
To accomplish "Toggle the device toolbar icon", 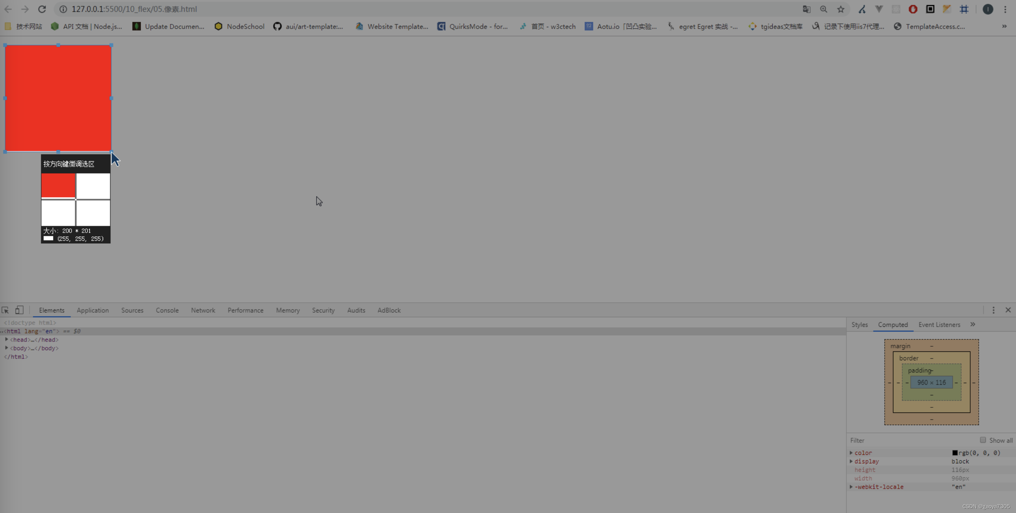I will (19, 310).
